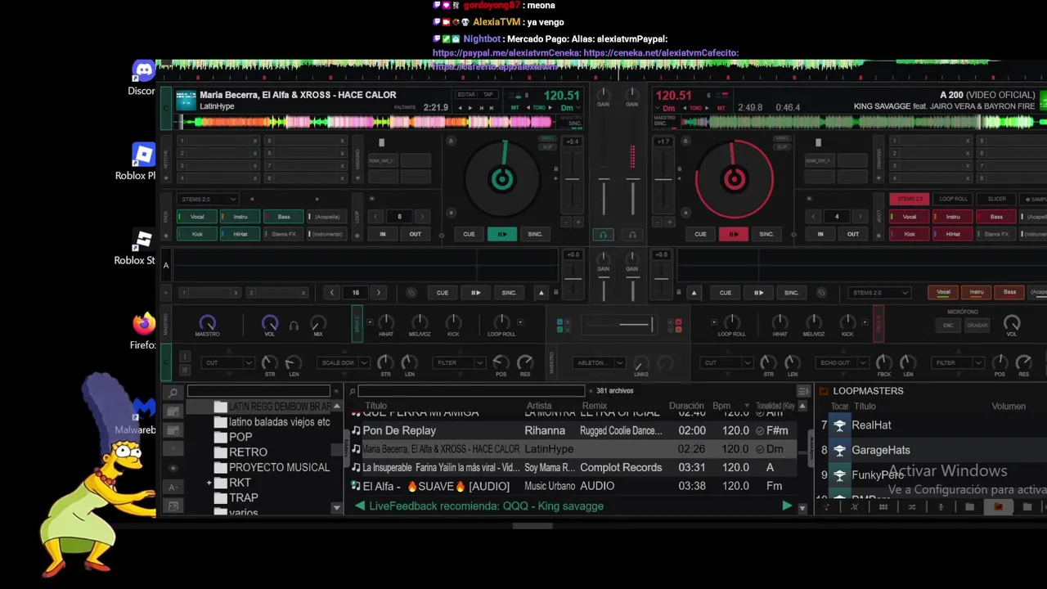This screenshot has height=589, width=1047.
Task: Click left deck loop IN button
Action: point(382,234)
